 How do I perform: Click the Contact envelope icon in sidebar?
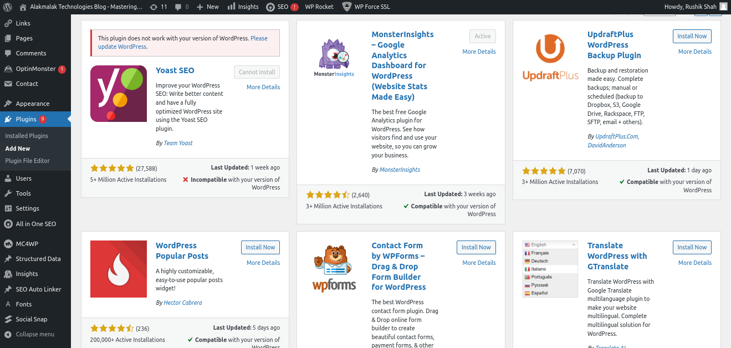pyautogui.click(x=8, y=84)
